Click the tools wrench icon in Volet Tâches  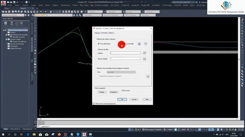coord(21,24)
